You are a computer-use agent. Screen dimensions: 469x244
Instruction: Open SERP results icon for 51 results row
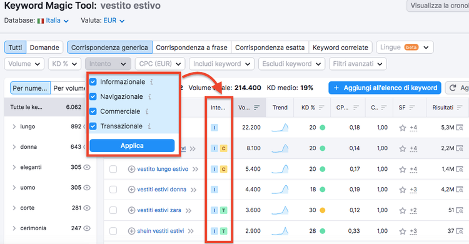click(460, 210)
